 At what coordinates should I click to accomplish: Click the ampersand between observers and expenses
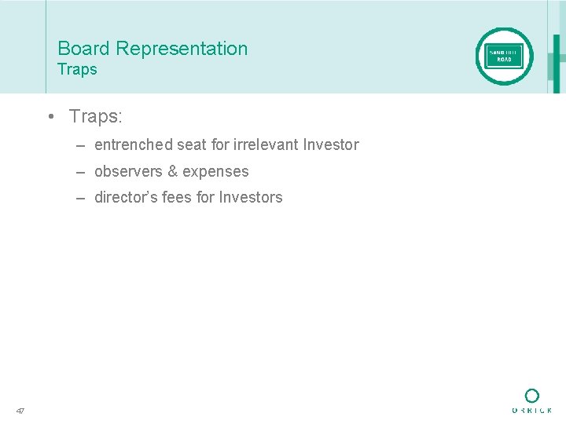[173, 171]
